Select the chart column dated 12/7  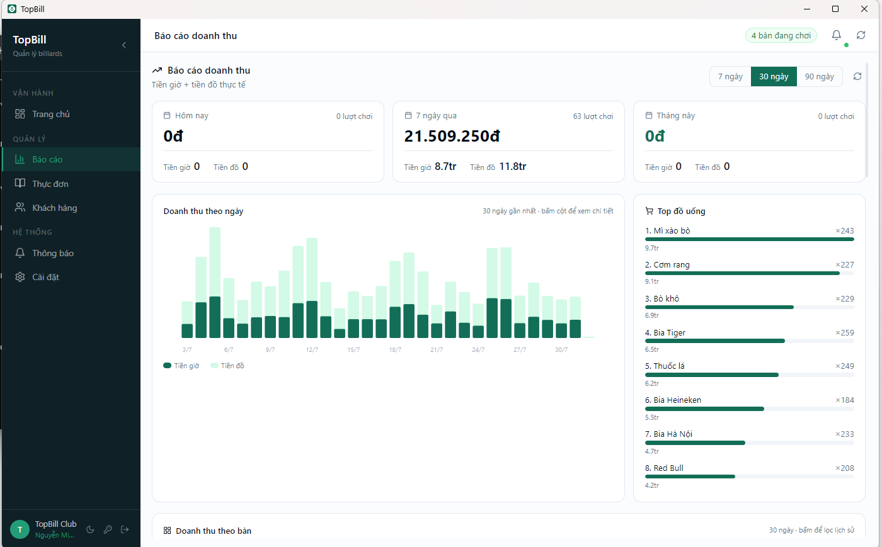tap(312, 288)
